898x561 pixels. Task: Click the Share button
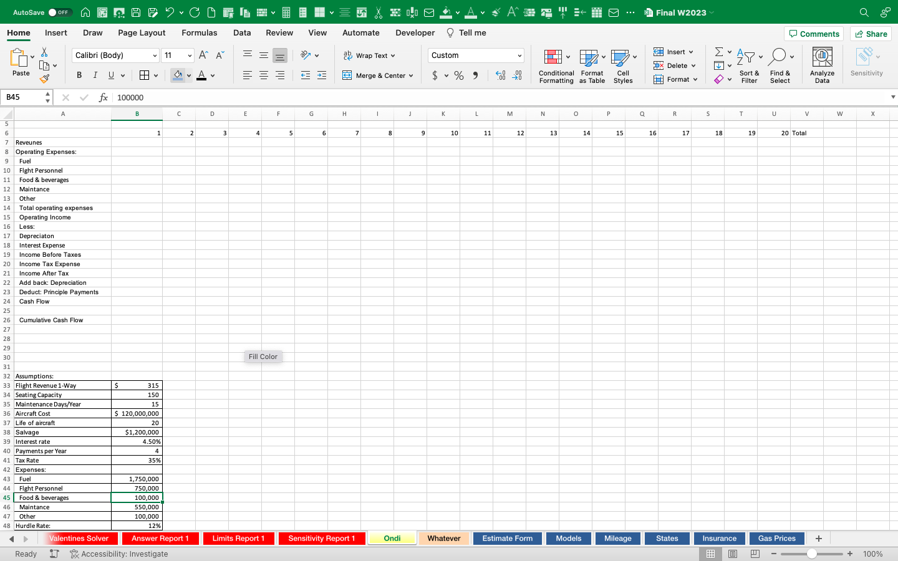click(x=871, y=34)
